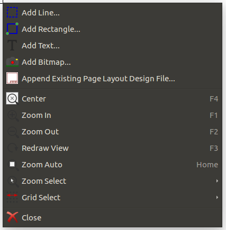Image resolution: width=226 pixels, height=230 pixels.
Task: Click the T-shaped Add Text icon
Action: pyautogui.click(x=12, y=45)
